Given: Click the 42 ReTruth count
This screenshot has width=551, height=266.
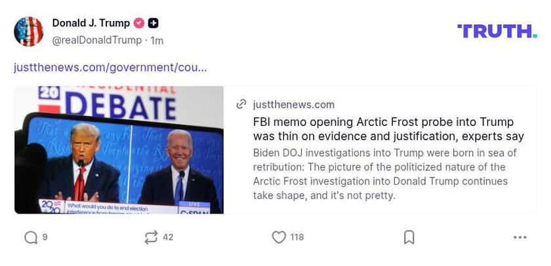Looking at the screenshot, I should pos(168,237).
